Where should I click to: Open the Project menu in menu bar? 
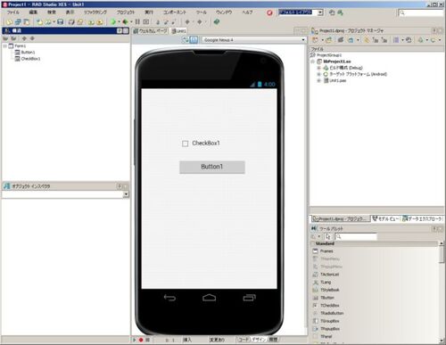coord(125,12)
